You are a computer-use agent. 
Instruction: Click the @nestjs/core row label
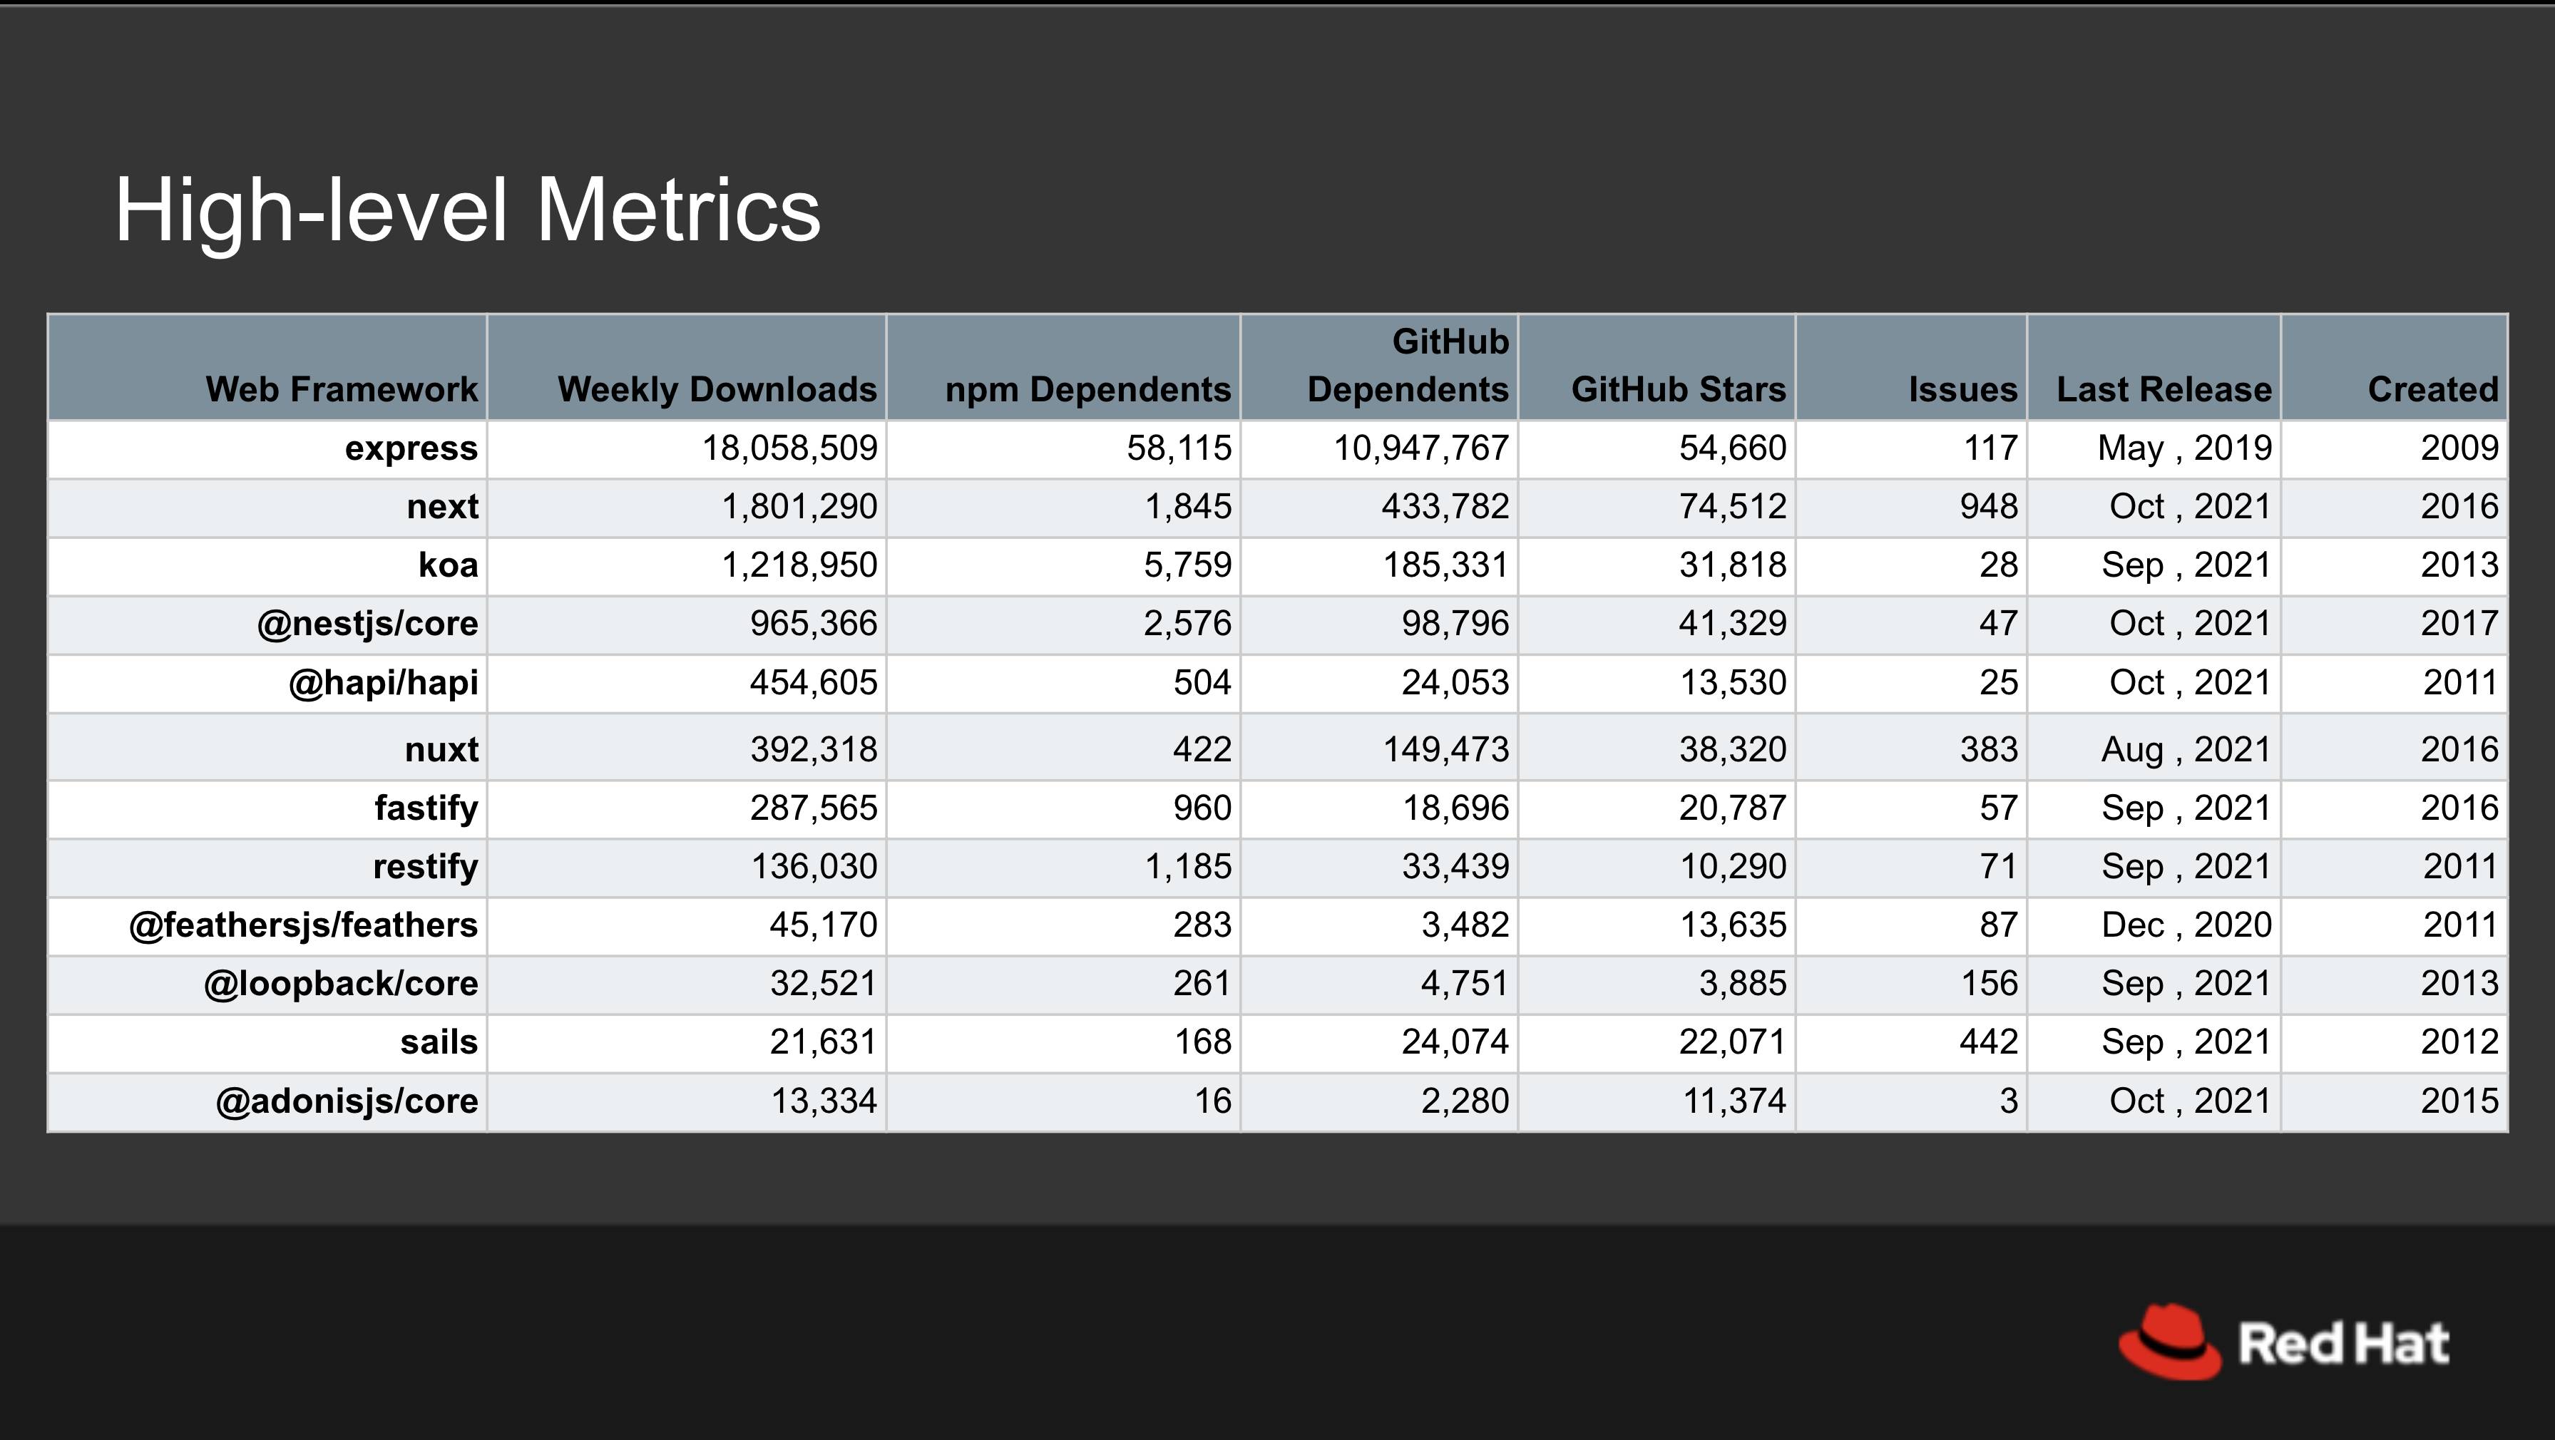pos(367,624)
